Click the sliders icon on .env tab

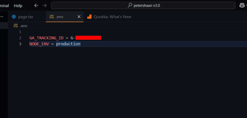click(x=52, y=17)
